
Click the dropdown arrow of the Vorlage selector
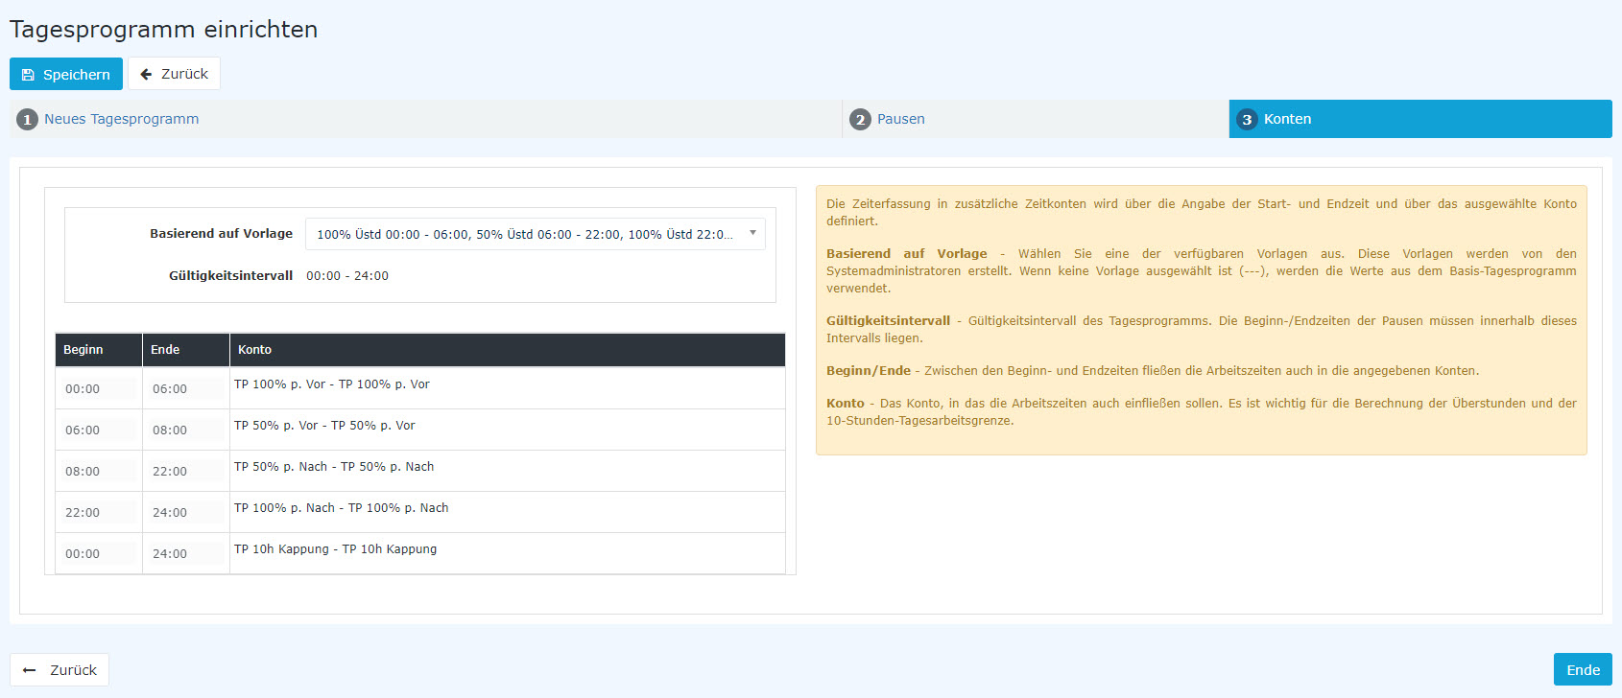tap(752, 233)
